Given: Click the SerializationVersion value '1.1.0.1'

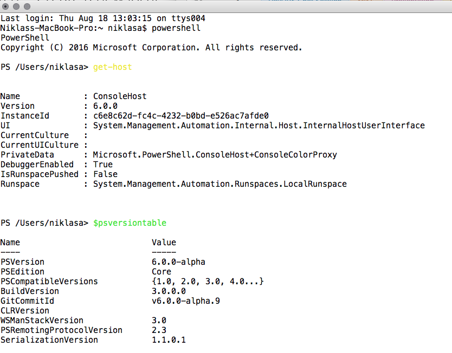Looking at the screenshot, I should [169, 340].
